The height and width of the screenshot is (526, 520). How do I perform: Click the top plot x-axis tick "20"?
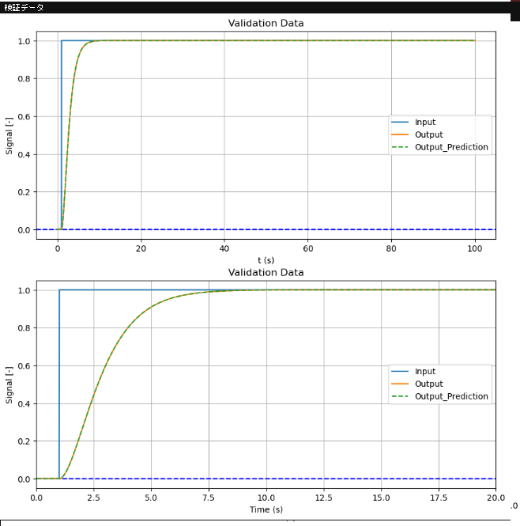(x=141, y=248)
